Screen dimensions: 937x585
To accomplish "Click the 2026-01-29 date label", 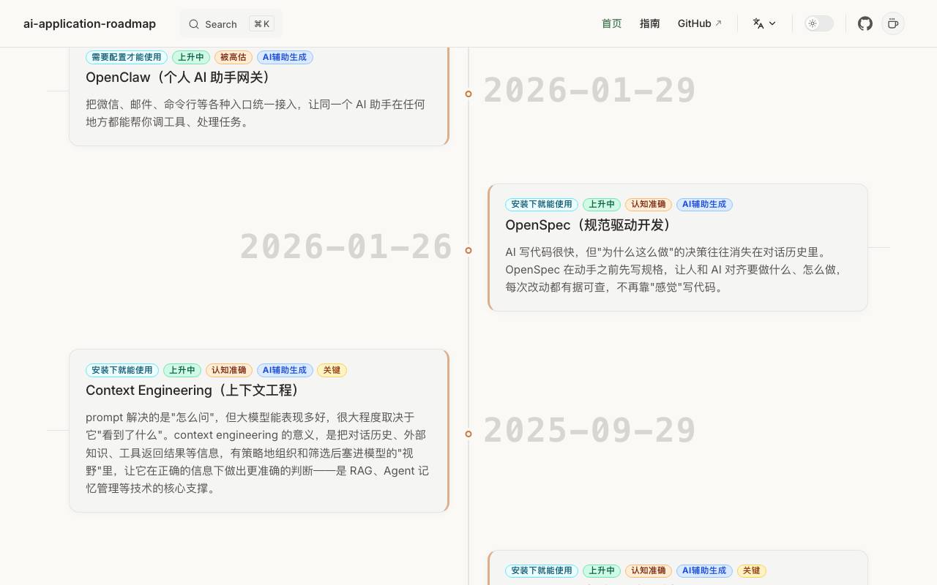I will tap(589, 91).
